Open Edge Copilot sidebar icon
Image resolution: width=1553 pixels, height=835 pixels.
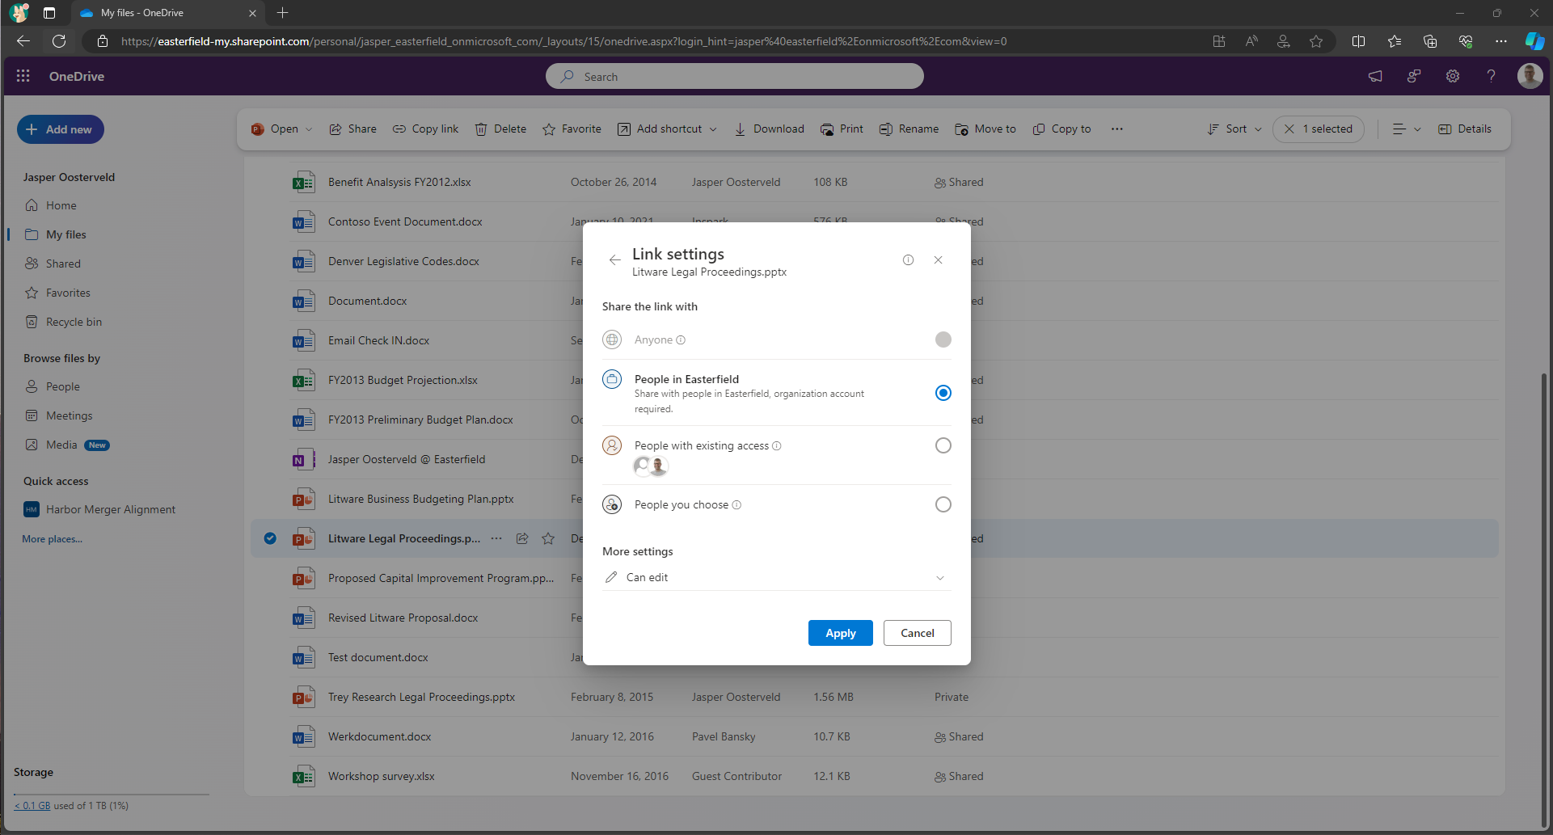pos(1534,41)
